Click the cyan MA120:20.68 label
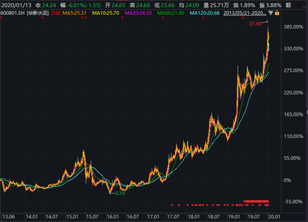 [x=205, y=13]
